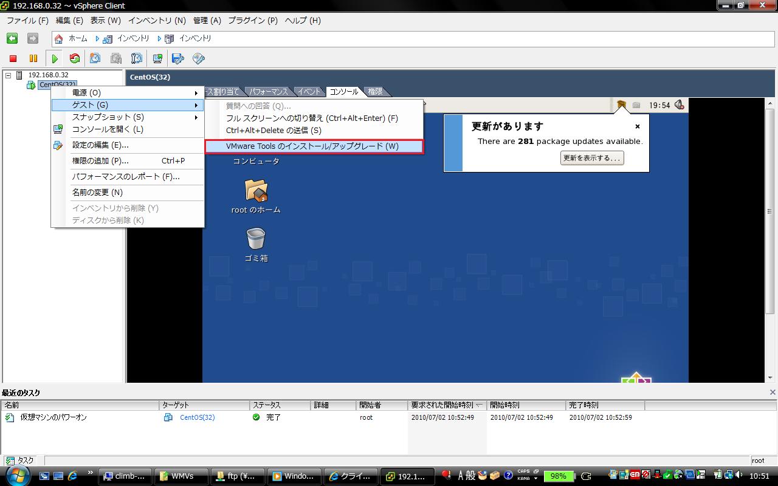Click the volume speaker icon in CentOS panel
This screenshot has width=778, height=486.
click(679, 105)
